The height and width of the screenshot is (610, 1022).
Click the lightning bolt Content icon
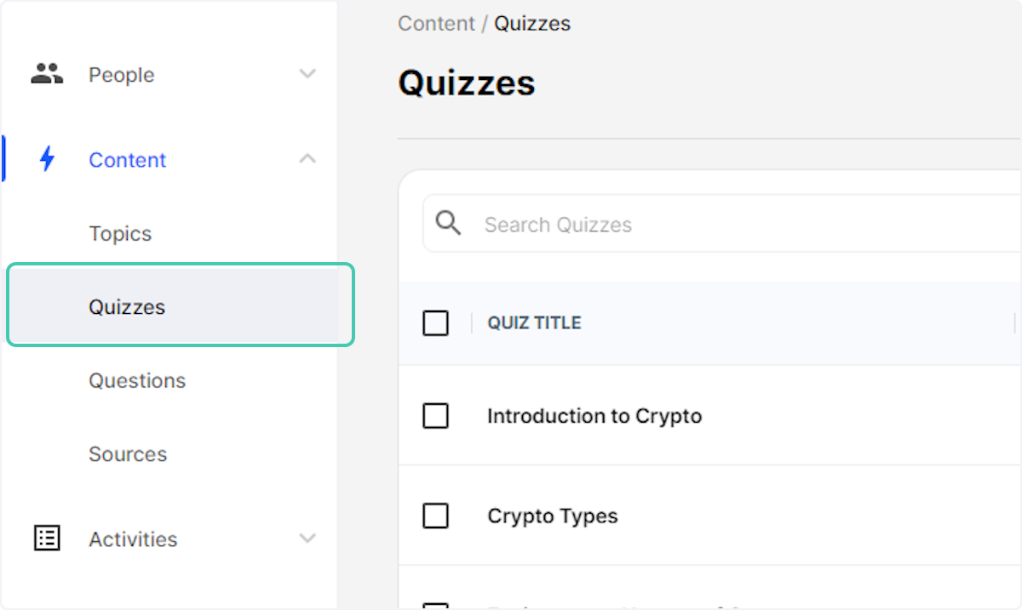48,159
